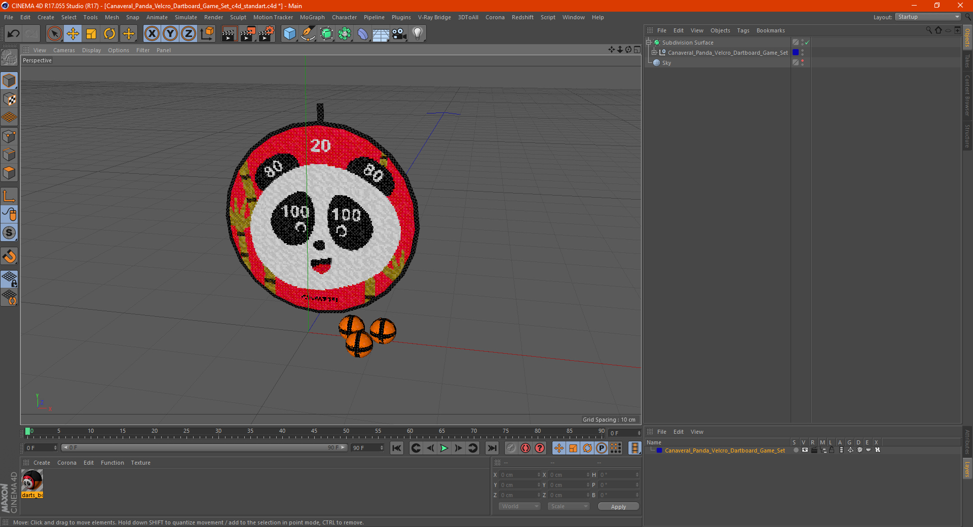Toggle X axis lock
973x527 pixels.
[x=152, y=34]
